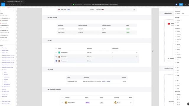Expand the File / Row / Default layer

pos(1,87)
